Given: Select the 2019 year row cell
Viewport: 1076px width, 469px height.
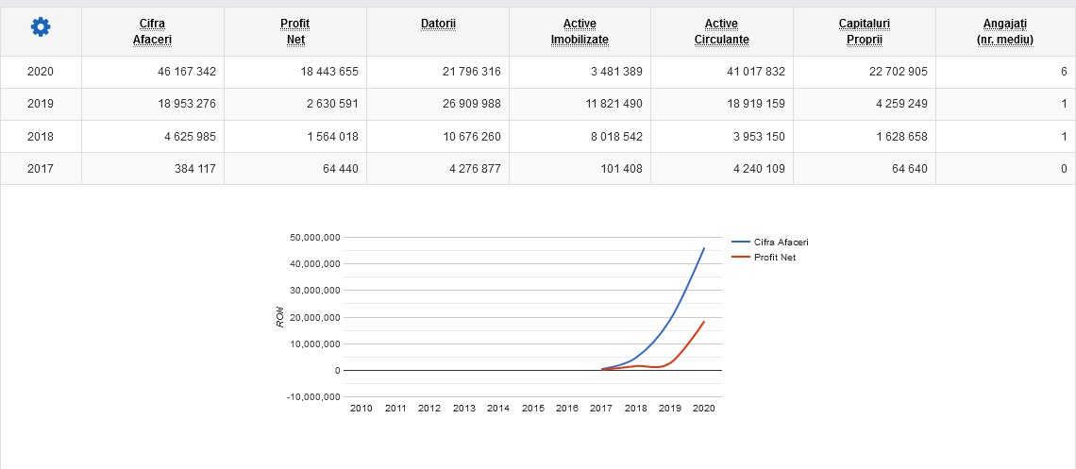Looking at the screenshot, I should point(41,104).
